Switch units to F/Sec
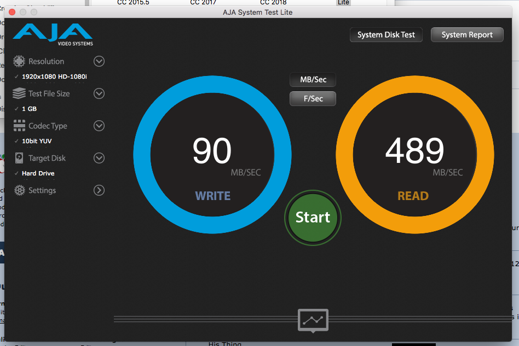This screenshot has width=519, height=346. 313,98
